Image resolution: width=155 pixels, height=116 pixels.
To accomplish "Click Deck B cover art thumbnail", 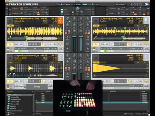I will click(x=96, y=21).
